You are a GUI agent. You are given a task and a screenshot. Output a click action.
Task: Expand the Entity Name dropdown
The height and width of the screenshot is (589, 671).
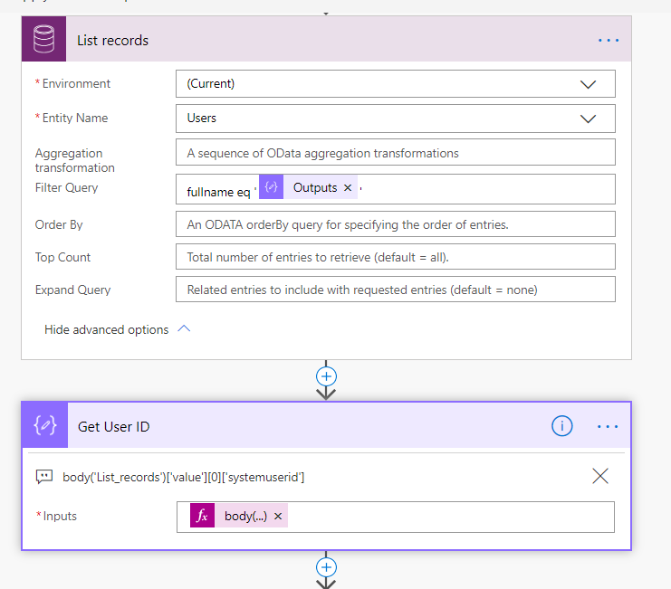pyautogui.click(x=588, y=119)
